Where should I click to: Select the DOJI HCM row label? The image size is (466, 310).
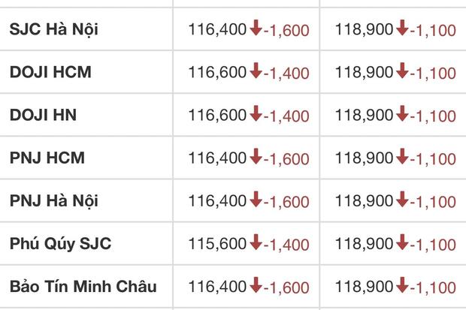pyautogui.click(x=50, y=72)
